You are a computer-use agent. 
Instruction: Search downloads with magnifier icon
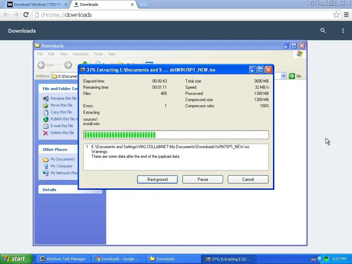323,31
